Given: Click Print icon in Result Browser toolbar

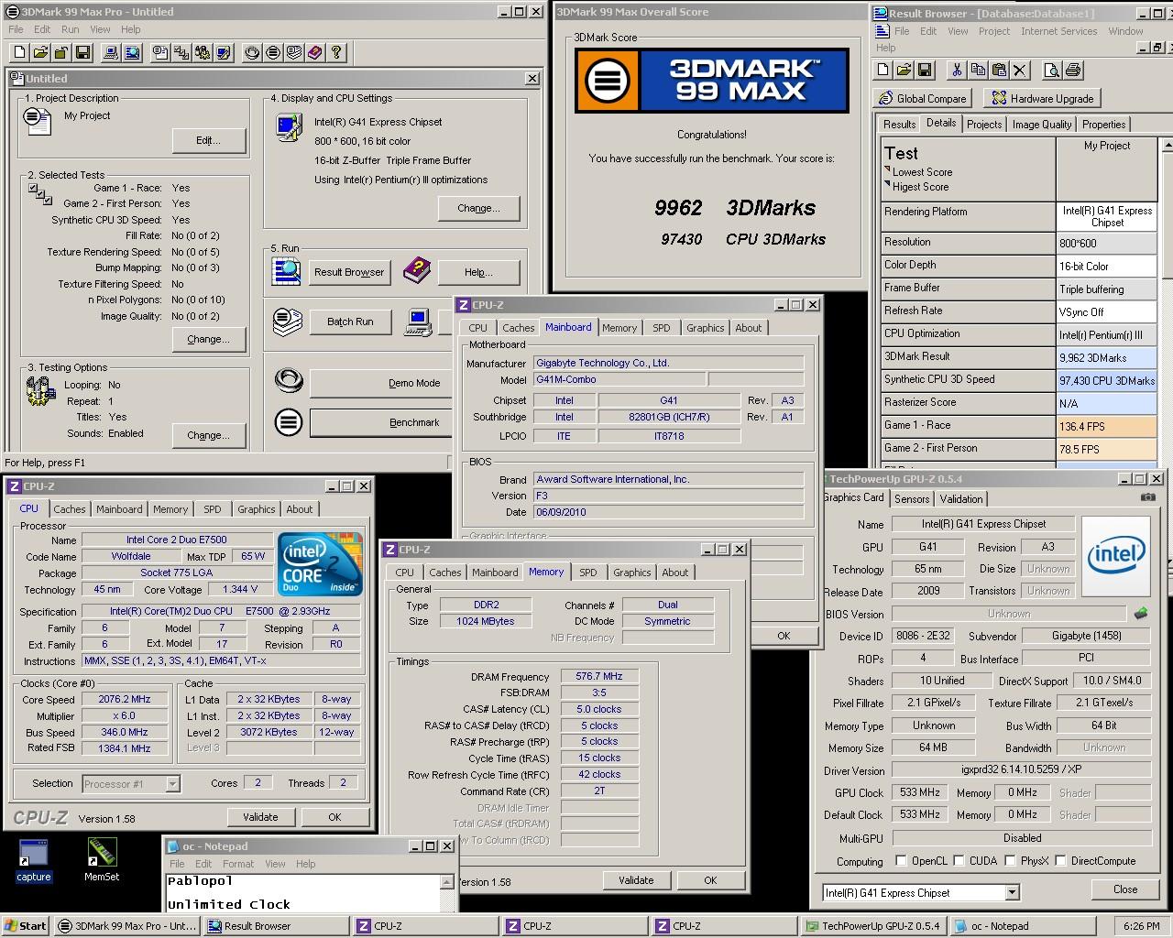Looking at the screenshot, I should (1073, 70).
